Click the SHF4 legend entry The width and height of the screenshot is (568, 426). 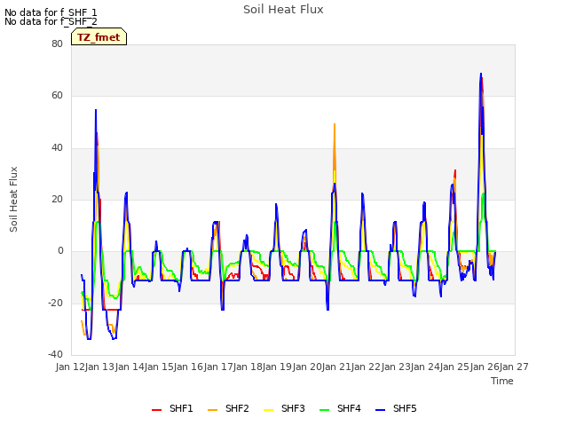pyautogui.click(x=340, y=408)
